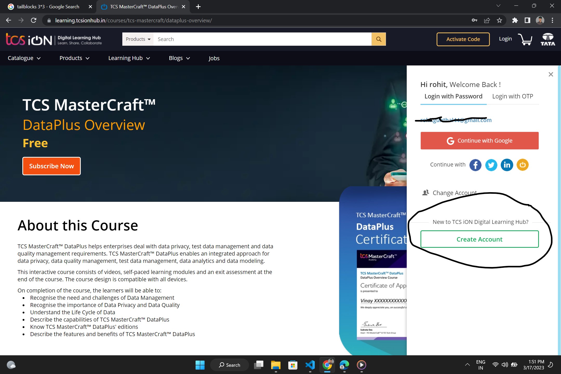The image size is (561, 374).
Task: Open Visual Studio Code from taskbar
Action: point(310,365)
